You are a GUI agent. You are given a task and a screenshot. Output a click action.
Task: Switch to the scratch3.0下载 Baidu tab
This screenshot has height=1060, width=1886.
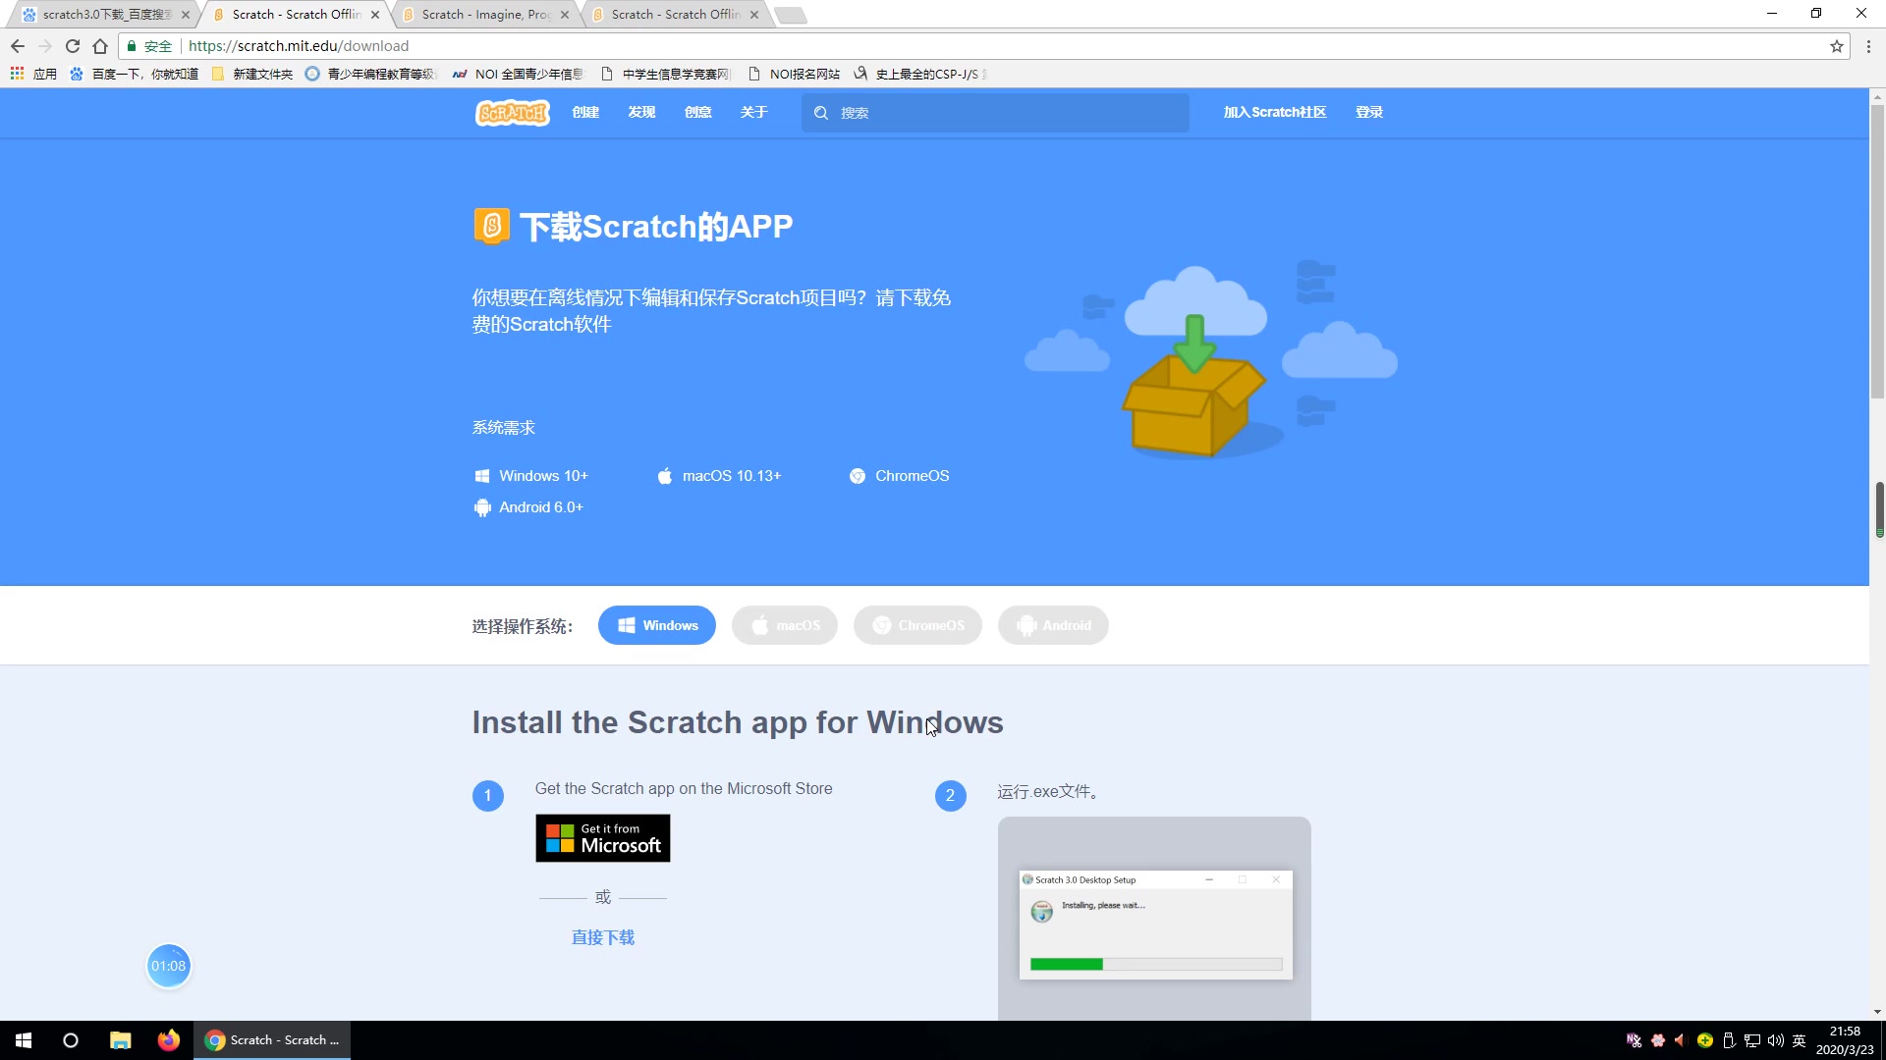105,15
